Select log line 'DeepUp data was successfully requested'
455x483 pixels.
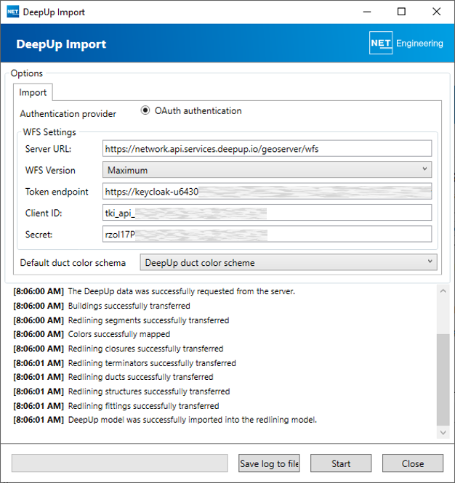point(154,291)
